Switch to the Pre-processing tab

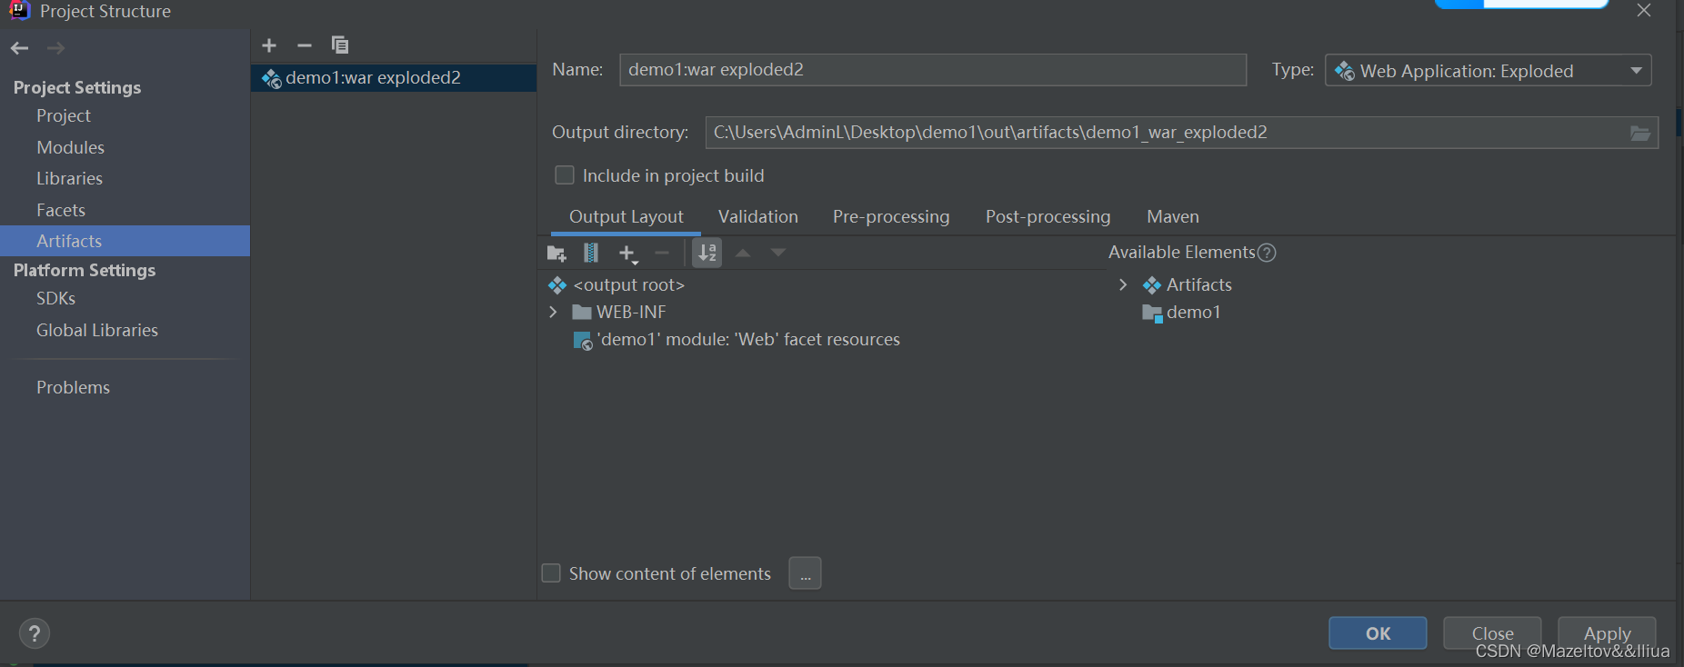pos(891,217)
